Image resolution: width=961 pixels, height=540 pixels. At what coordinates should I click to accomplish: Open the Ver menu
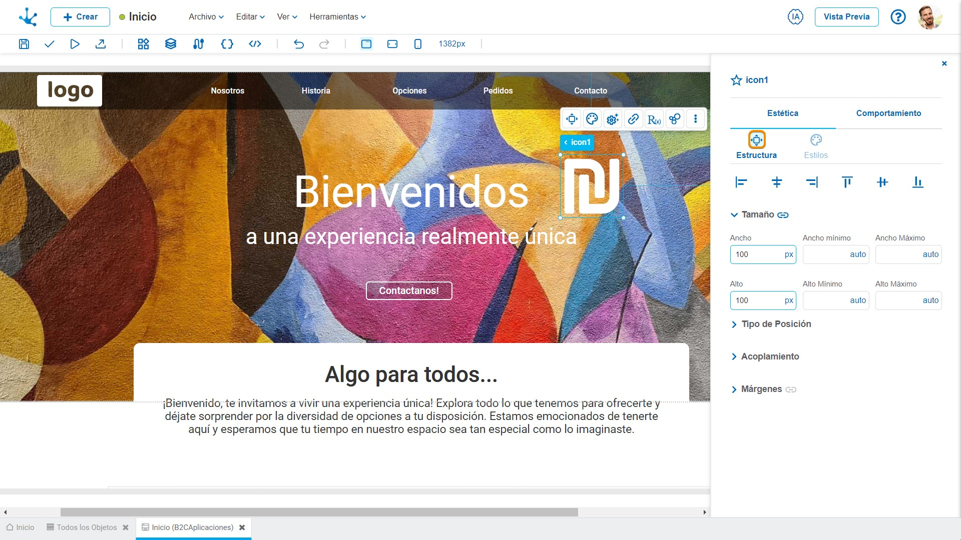click(x=287, y=17)
